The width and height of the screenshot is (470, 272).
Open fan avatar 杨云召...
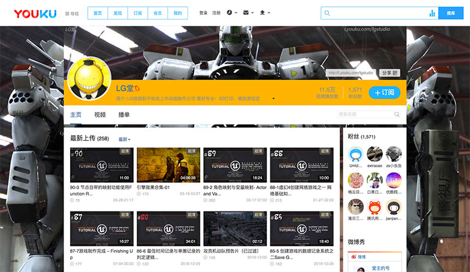[x=355, y=180]
